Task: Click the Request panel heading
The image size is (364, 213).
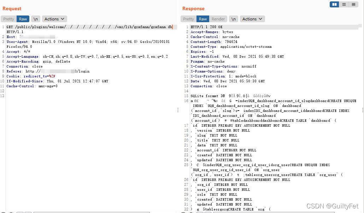Action: point(12,8)
